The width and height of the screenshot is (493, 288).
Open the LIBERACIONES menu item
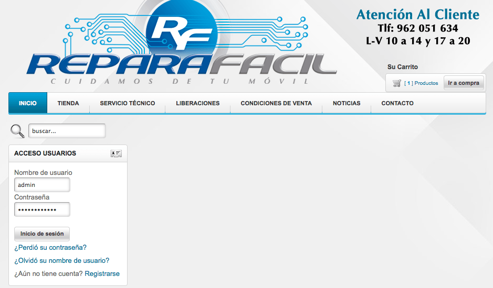(198, 103)
